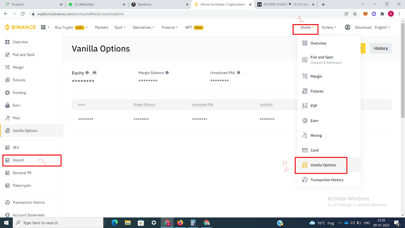Click the Download link in header

[363, 27]
